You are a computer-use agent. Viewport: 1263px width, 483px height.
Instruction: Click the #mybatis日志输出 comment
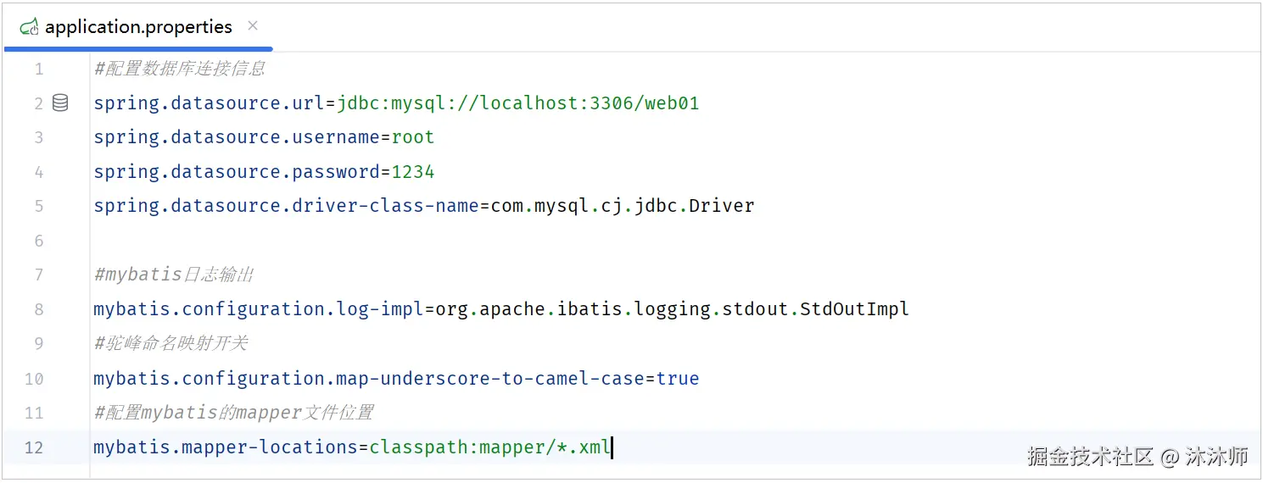point(174,275)
